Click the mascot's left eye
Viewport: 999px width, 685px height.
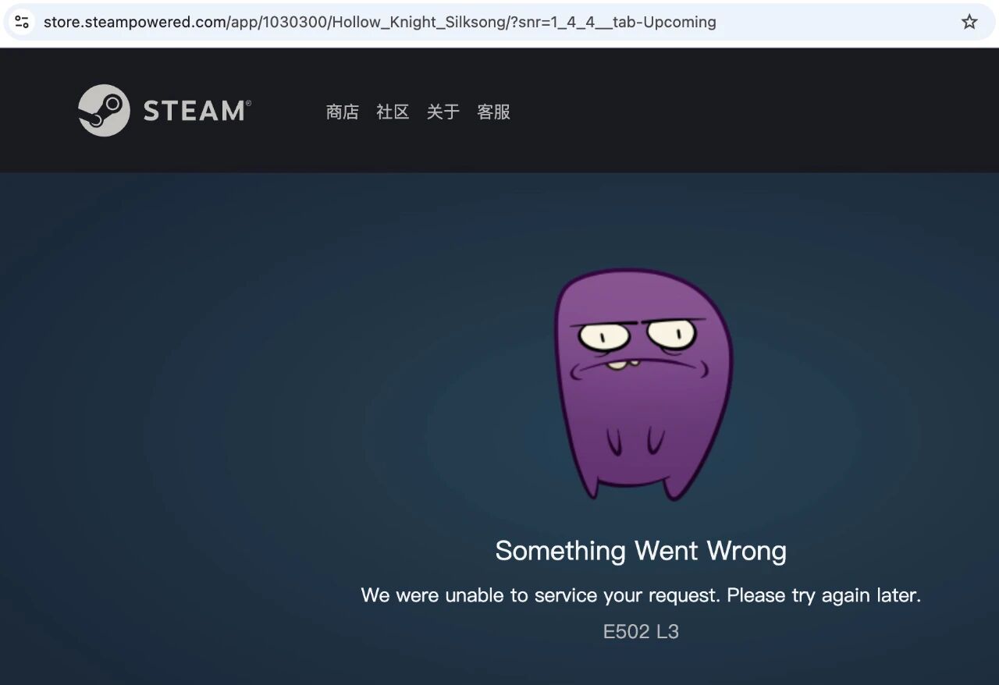pos(603,336)
